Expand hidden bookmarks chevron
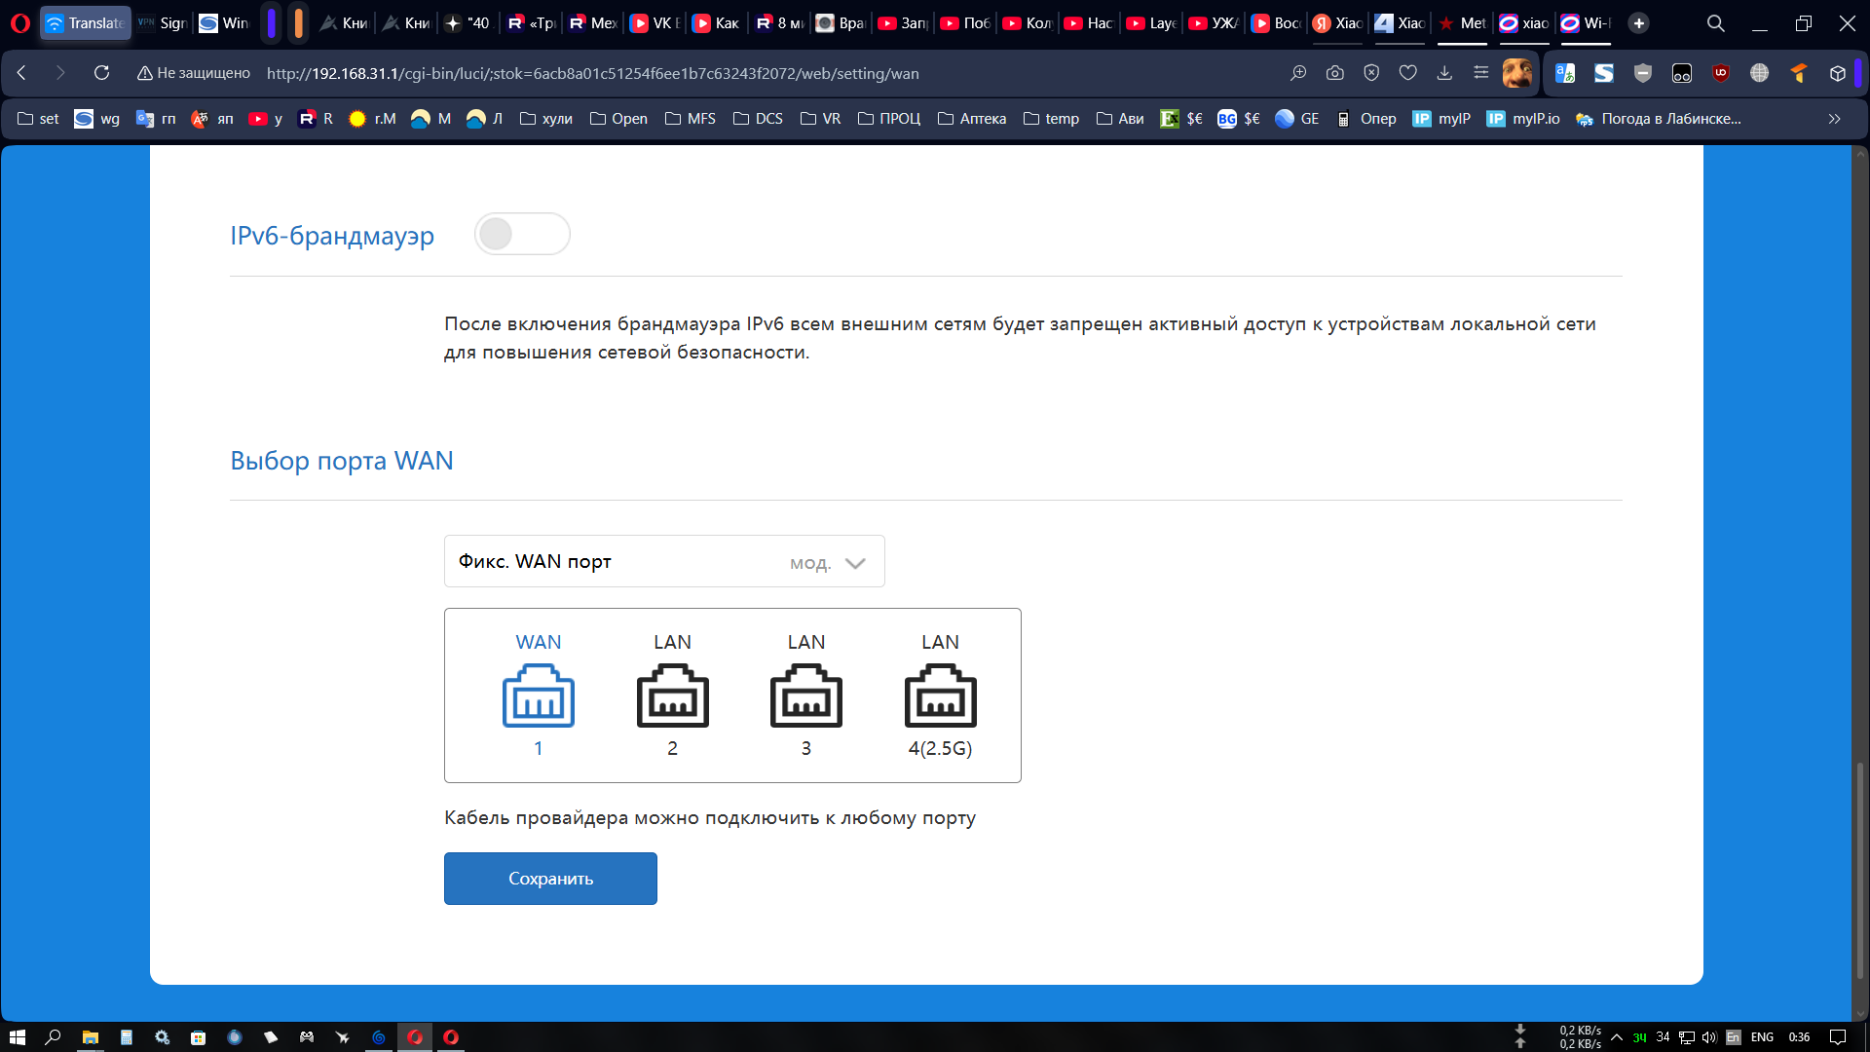Viewport: 1870px width, 1052px height. (x=1835, y=119)
